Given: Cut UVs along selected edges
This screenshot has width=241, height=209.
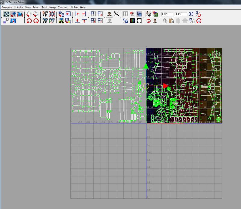Looking at the screenshot, I should tap(45, 14).
